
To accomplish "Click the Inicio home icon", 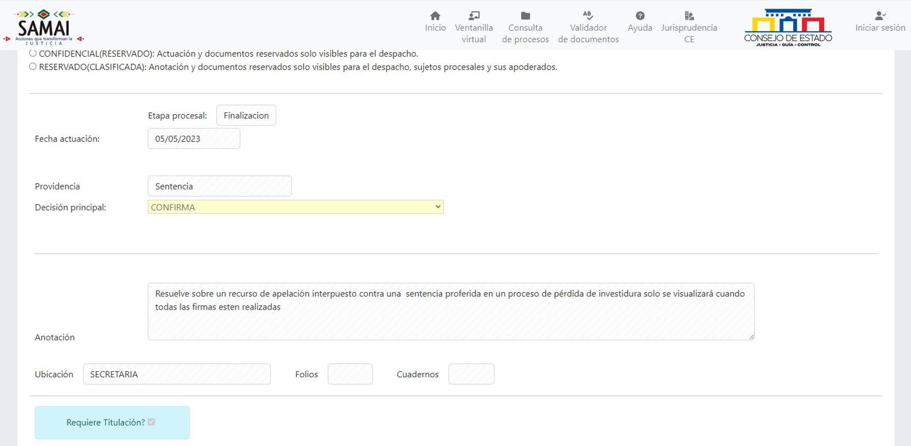I will point(435,16).
